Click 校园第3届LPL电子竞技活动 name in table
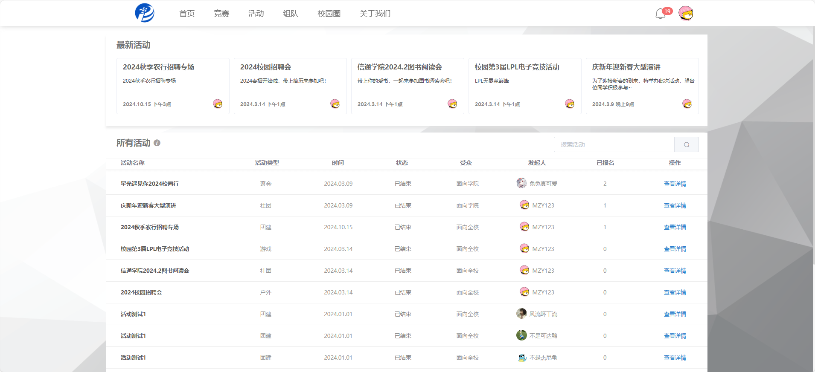 pyautogui.click(x=155, y=249)
